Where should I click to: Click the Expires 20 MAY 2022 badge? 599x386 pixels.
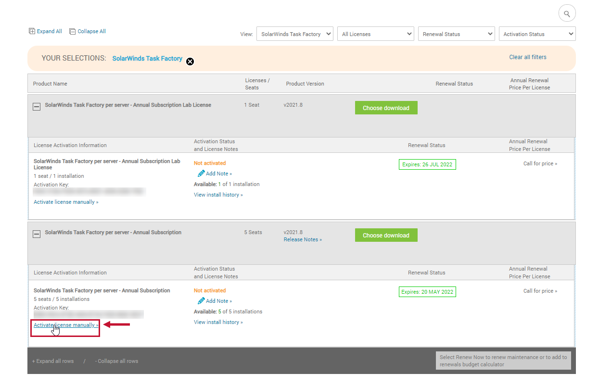(427, 291)
